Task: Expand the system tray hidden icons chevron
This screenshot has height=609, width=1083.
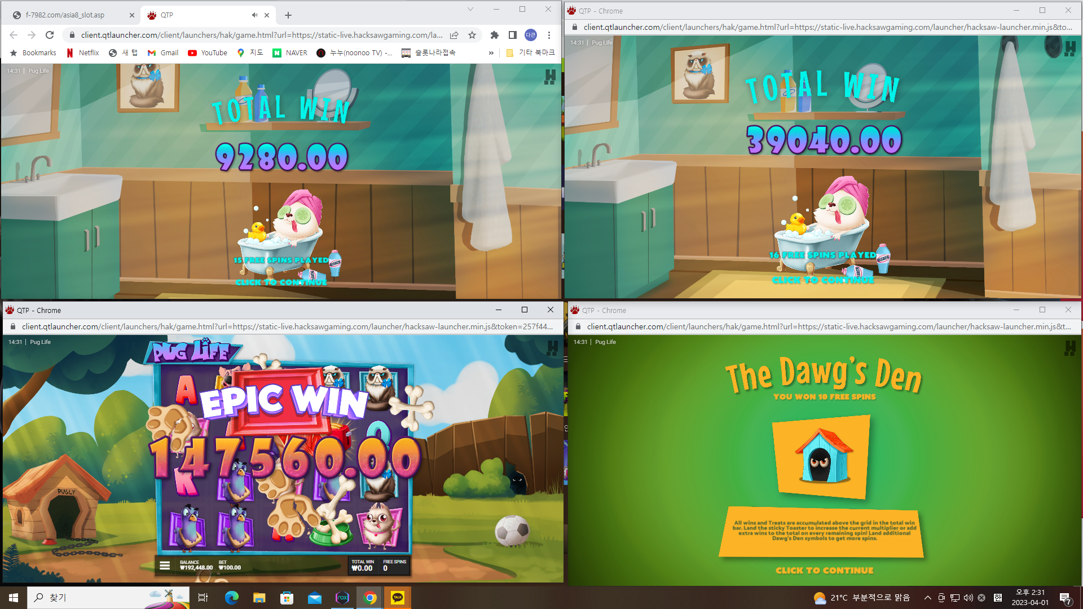Action: click(x=927, y=598)
